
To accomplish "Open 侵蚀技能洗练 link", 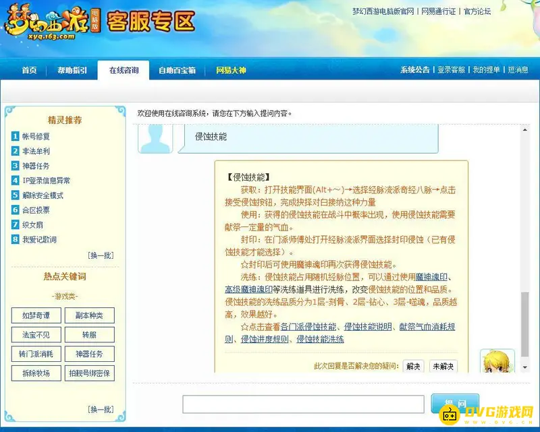I will (x=320, y=340).
